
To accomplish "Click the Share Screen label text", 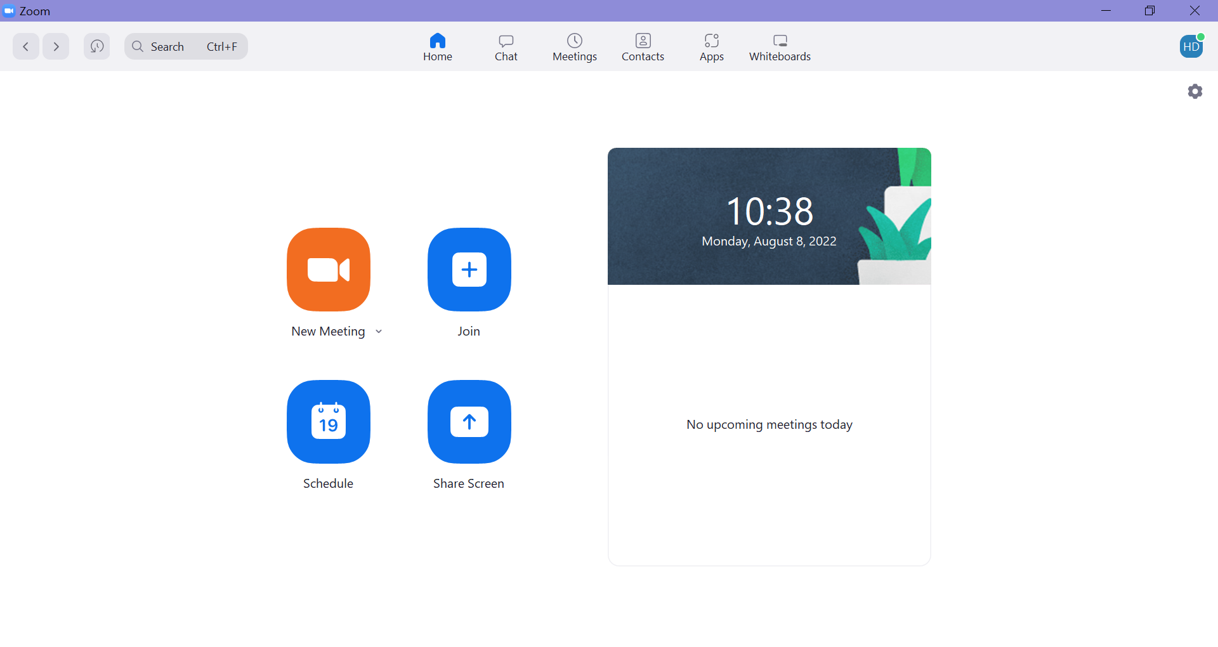I will point(469,484).
